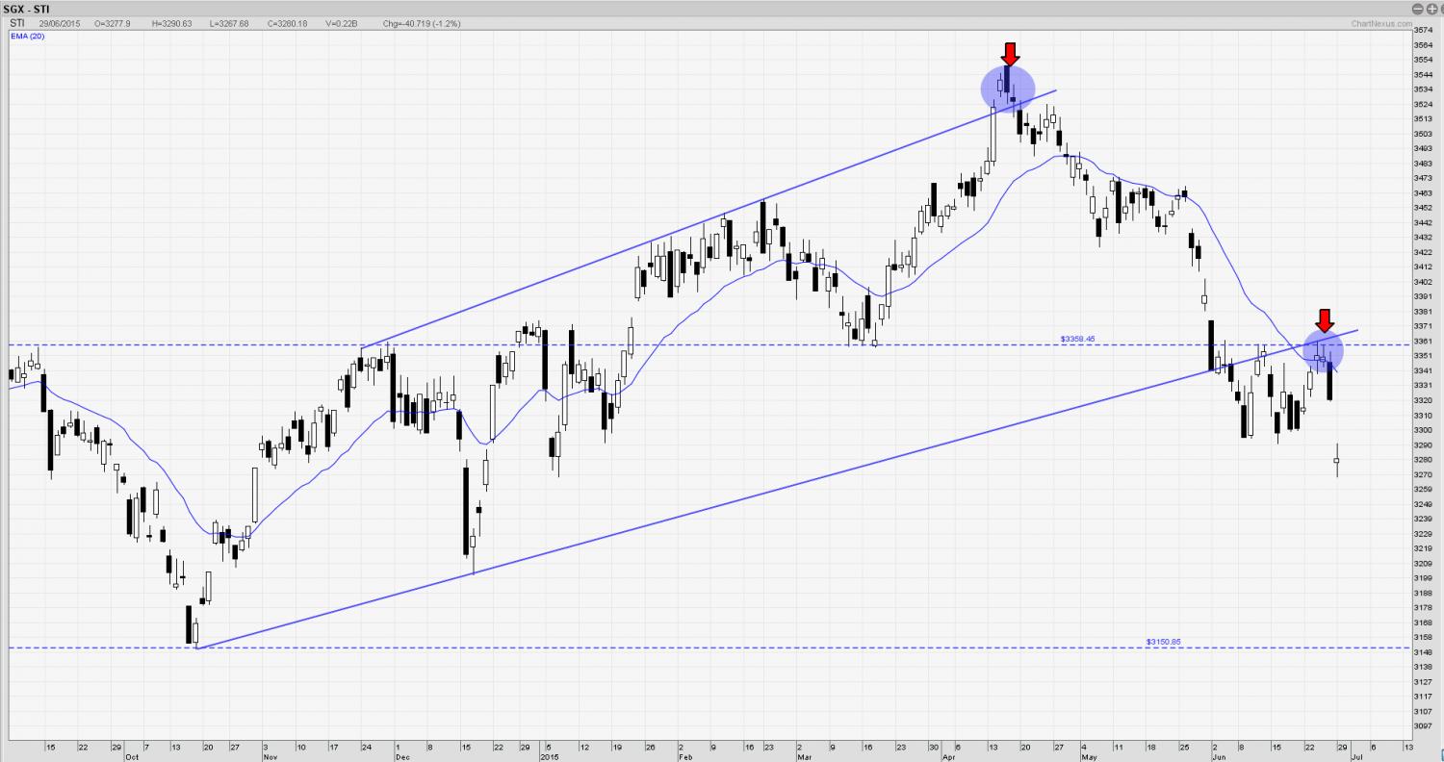The width and height of the screenshot is (1444, 762).
Task: Click the ChartNexus.com watermark link
Action: (x=1378, y=23)
